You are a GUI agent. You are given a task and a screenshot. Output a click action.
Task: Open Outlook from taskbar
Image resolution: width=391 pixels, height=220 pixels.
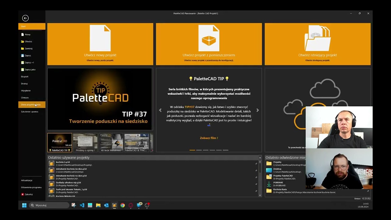coord(106,205)
